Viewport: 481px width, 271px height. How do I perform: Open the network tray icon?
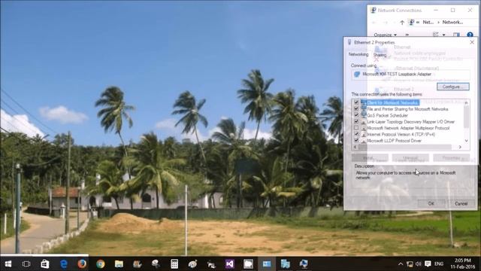[x=410, y=264]
